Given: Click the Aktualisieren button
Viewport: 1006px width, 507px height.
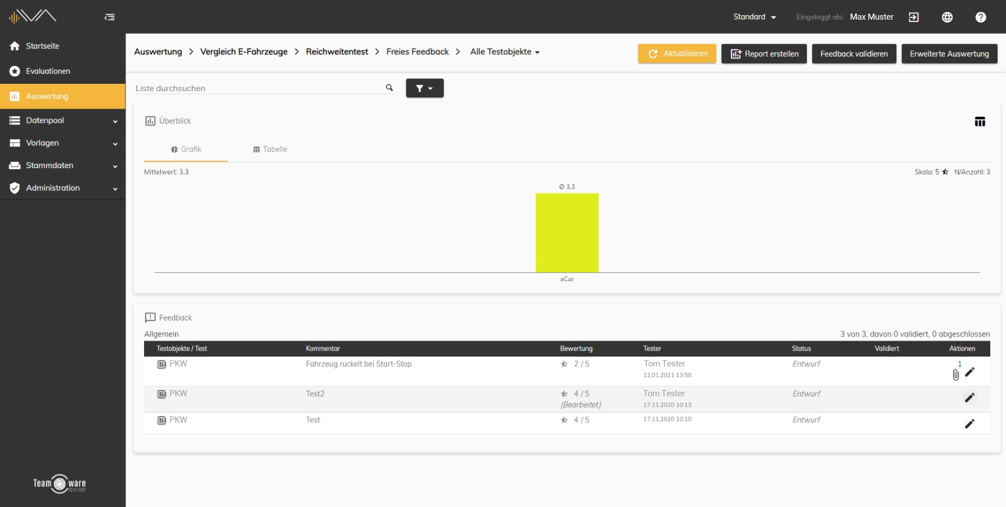Looking at the screenshot, I should pyautogui.click(x=677, y=54).
